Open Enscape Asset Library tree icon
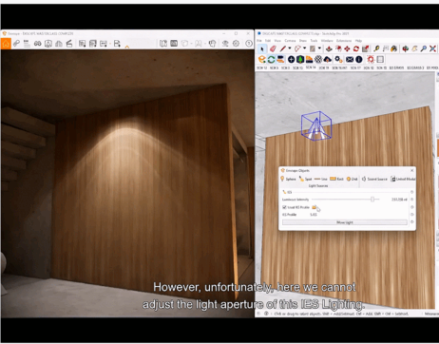The width and height of the screenshot is (439, 344). (300, 59)
